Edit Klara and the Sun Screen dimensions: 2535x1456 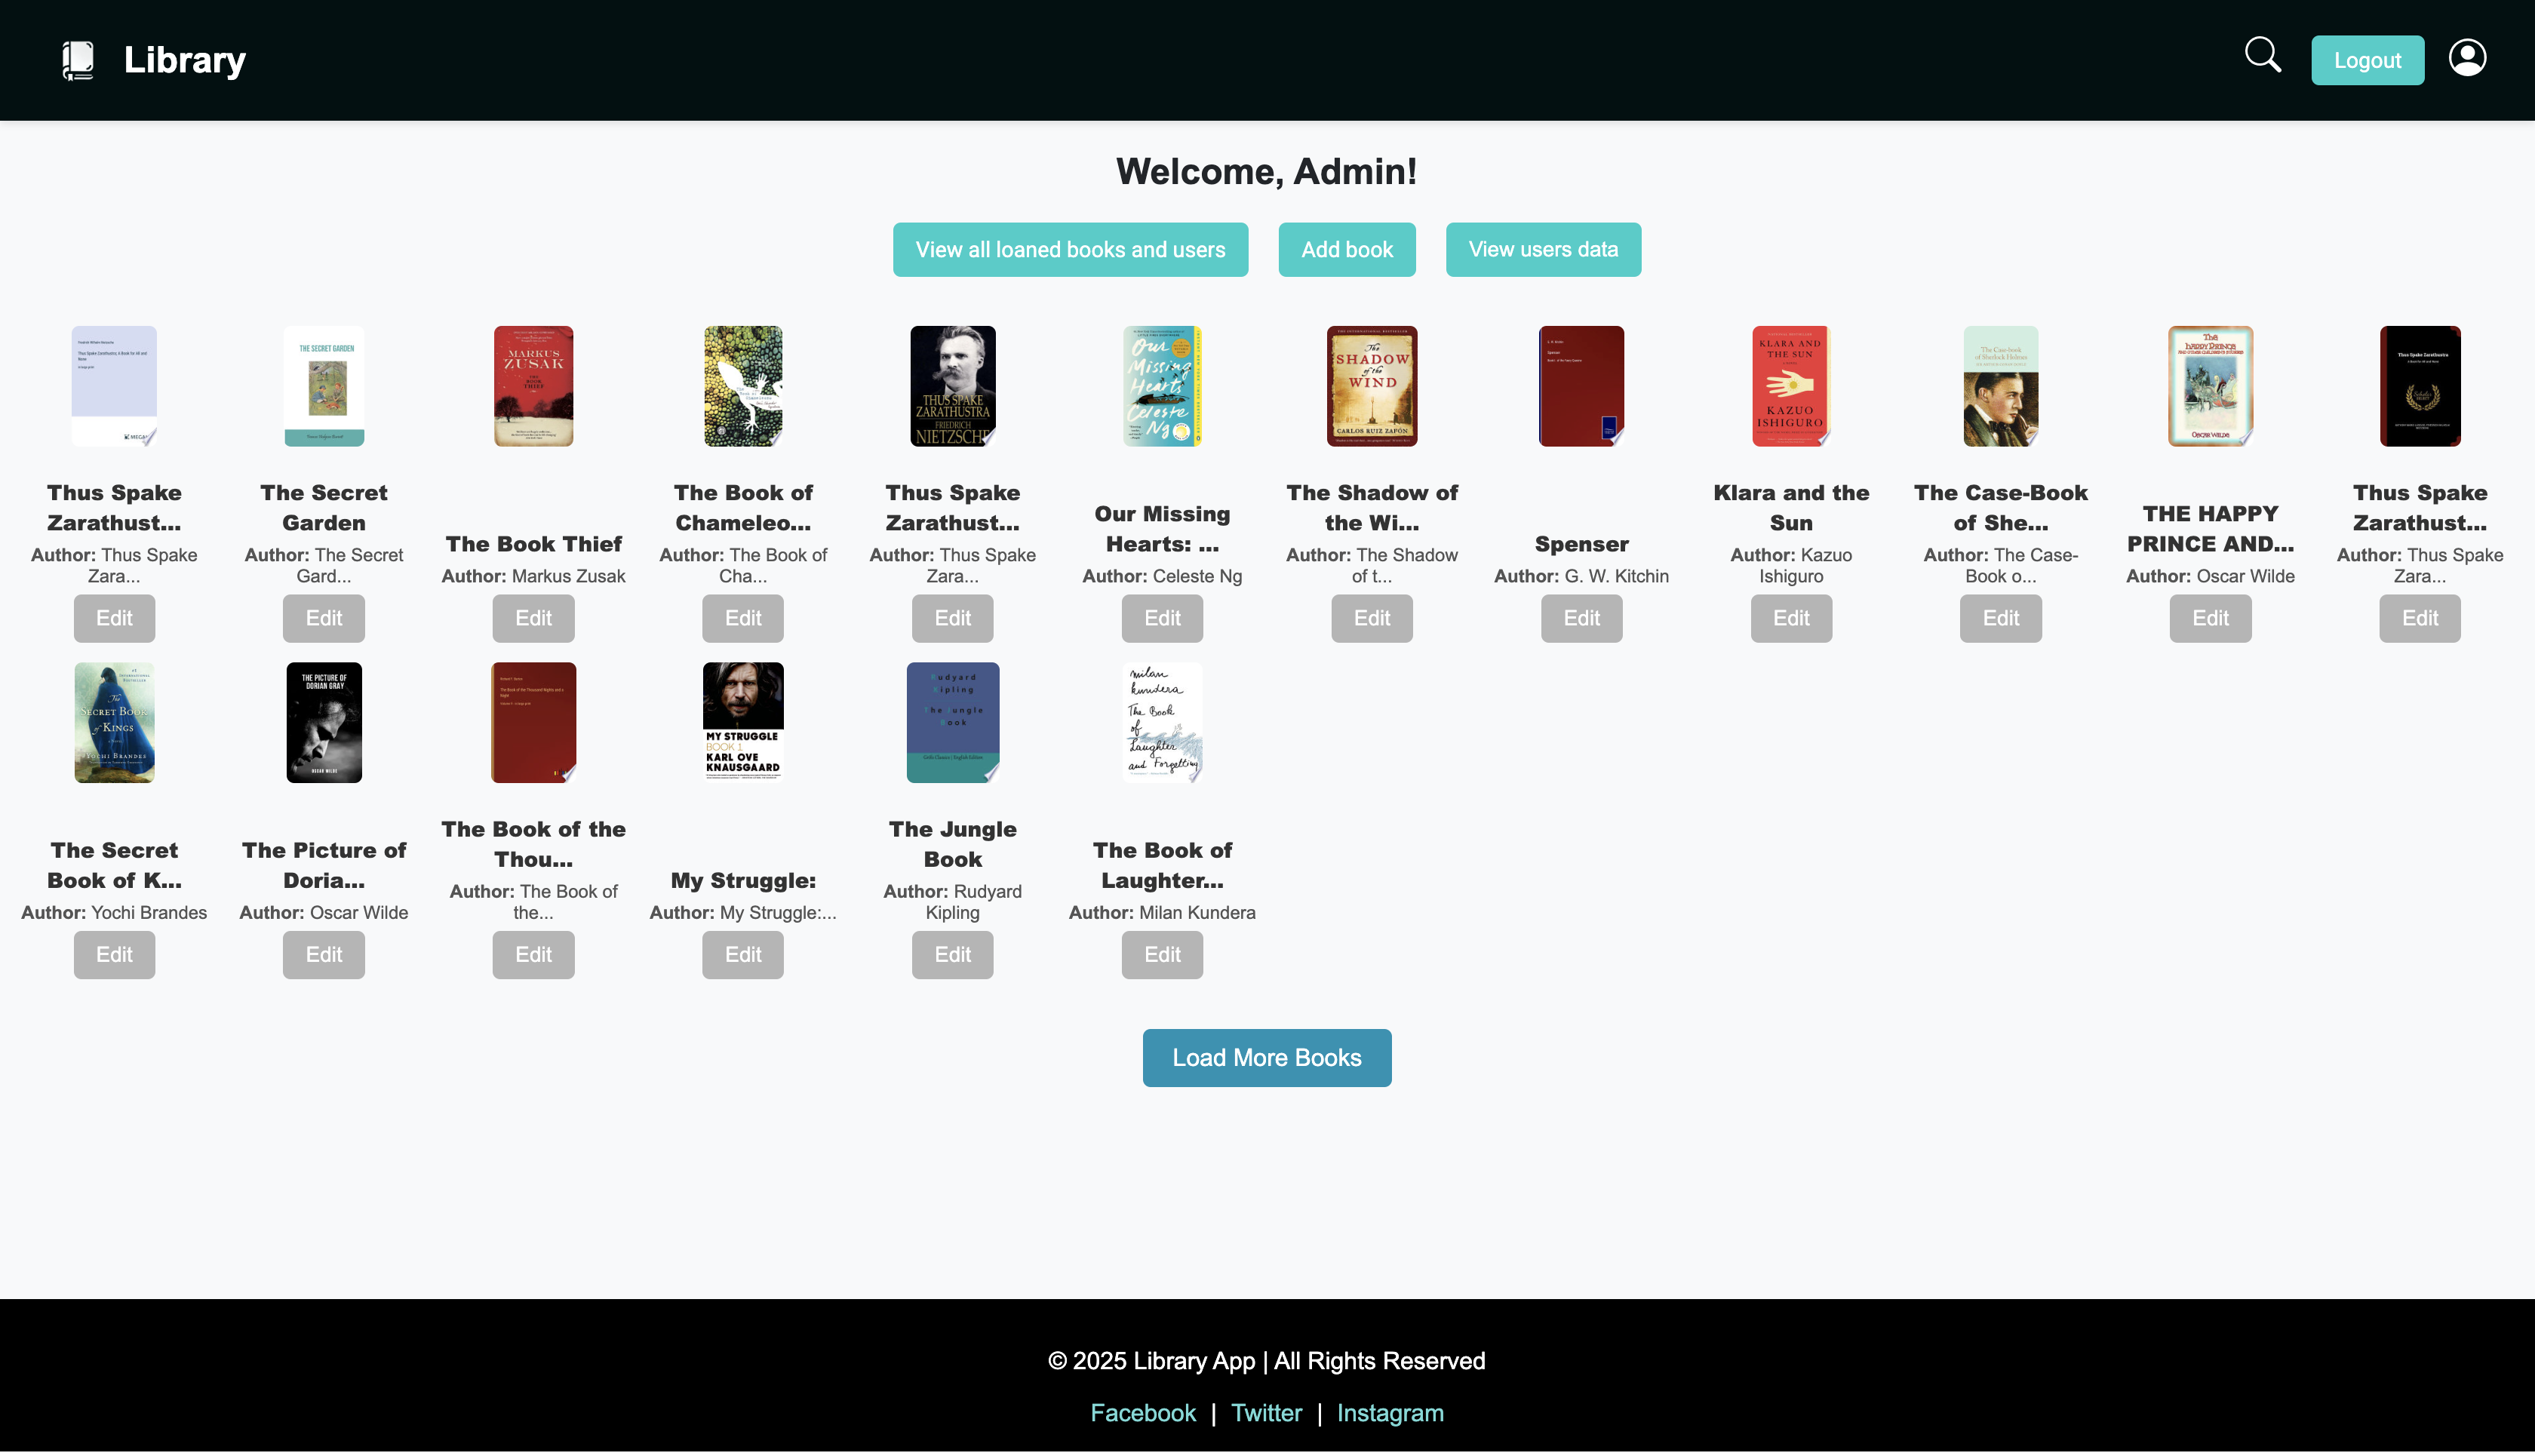(x=1790, y=618)
